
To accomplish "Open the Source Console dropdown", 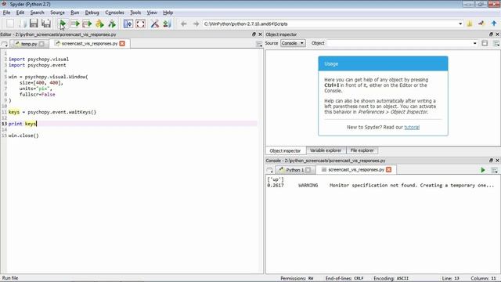I will coord(293,43).
